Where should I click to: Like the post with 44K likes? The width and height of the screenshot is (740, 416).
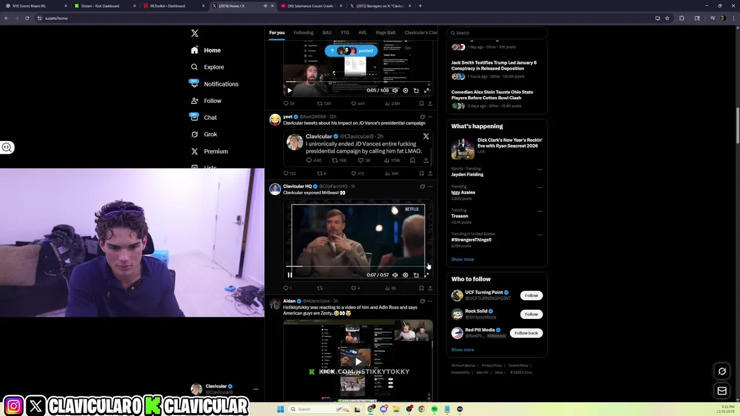coord(358,103)
